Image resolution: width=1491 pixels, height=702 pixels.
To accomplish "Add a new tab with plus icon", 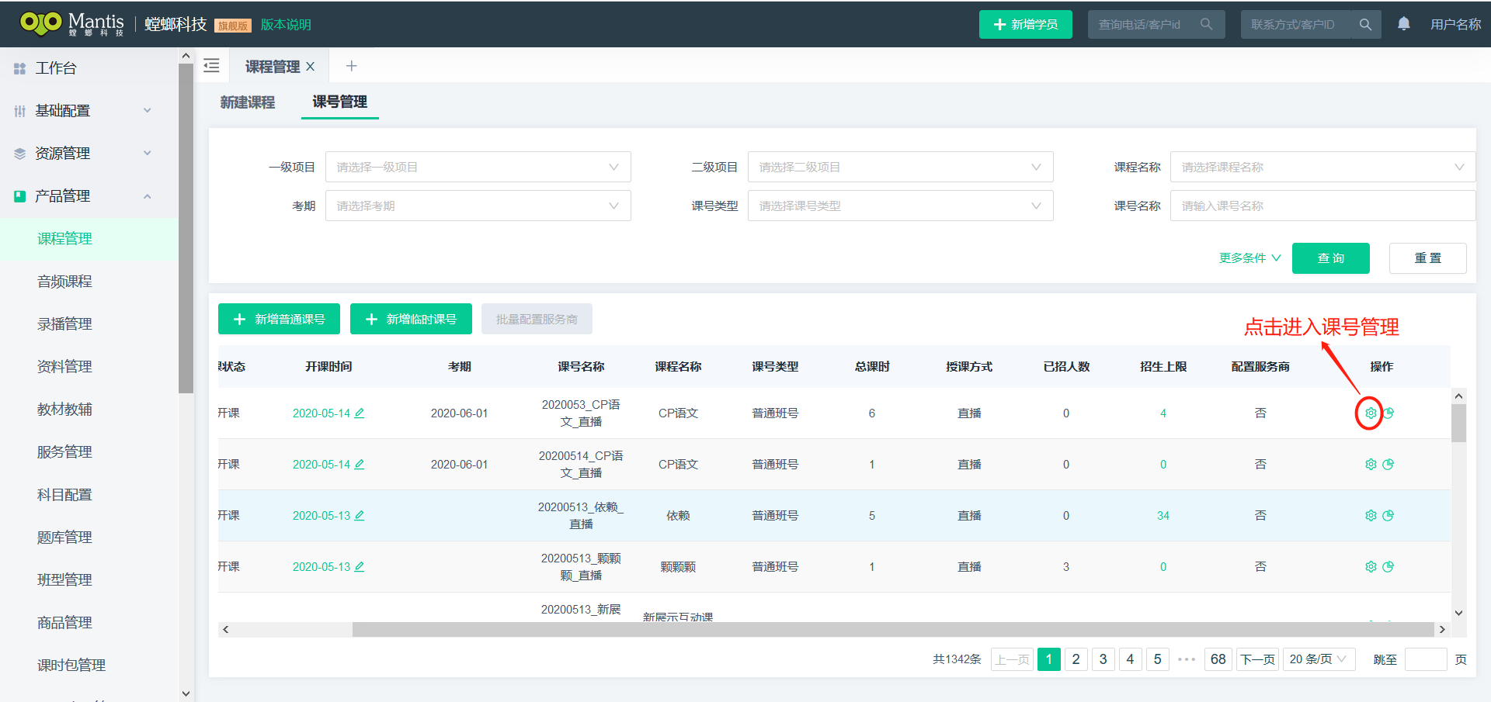I will [351, 66].
